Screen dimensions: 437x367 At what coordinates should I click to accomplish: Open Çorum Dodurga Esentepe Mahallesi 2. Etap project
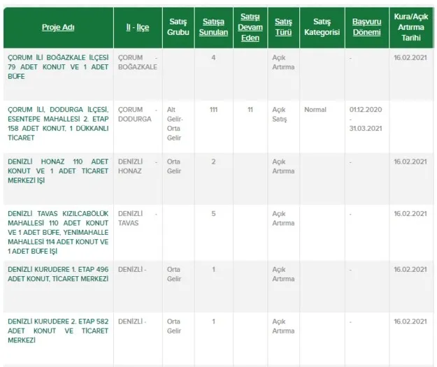57,124
